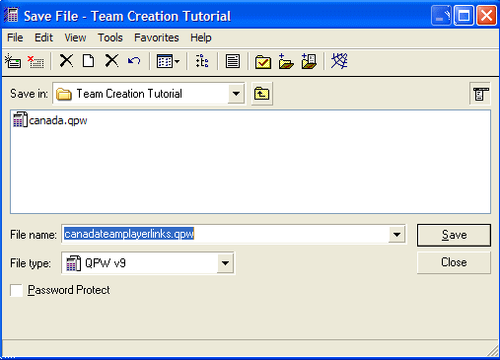The image size is (500, 360).
Task: Enable the Password Protect checkbox
Action: tap(16, 290)
